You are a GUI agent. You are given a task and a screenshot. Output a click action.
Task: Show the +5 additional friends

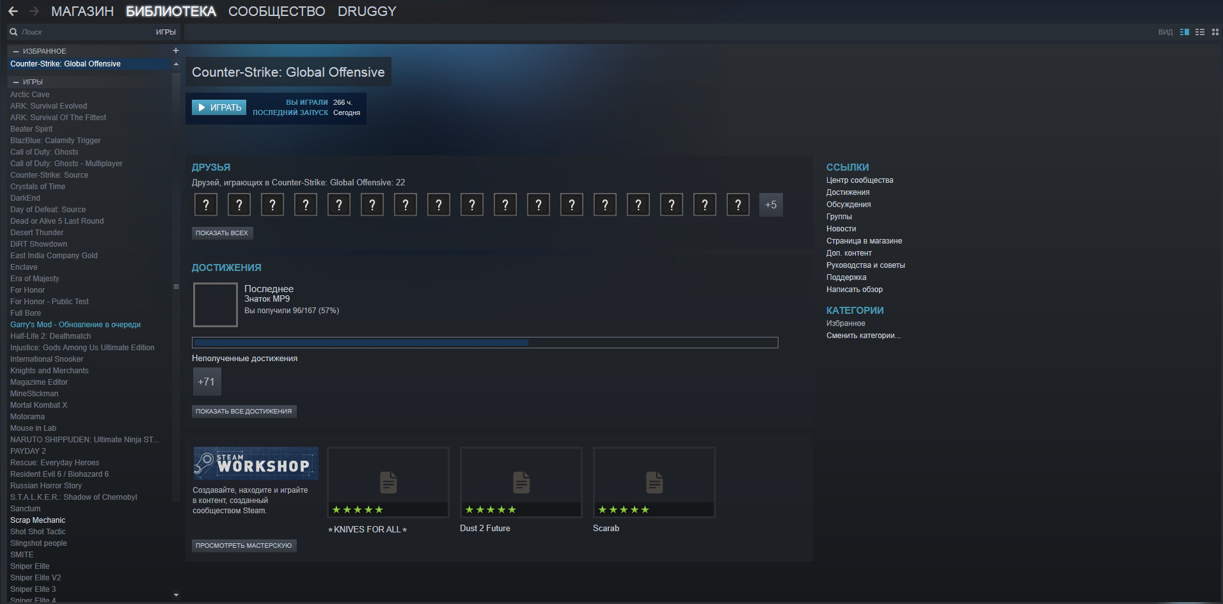771,205
